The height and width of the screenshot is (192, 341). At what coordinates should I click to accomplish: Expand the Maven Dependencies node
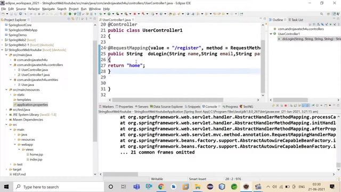(6, 119)
